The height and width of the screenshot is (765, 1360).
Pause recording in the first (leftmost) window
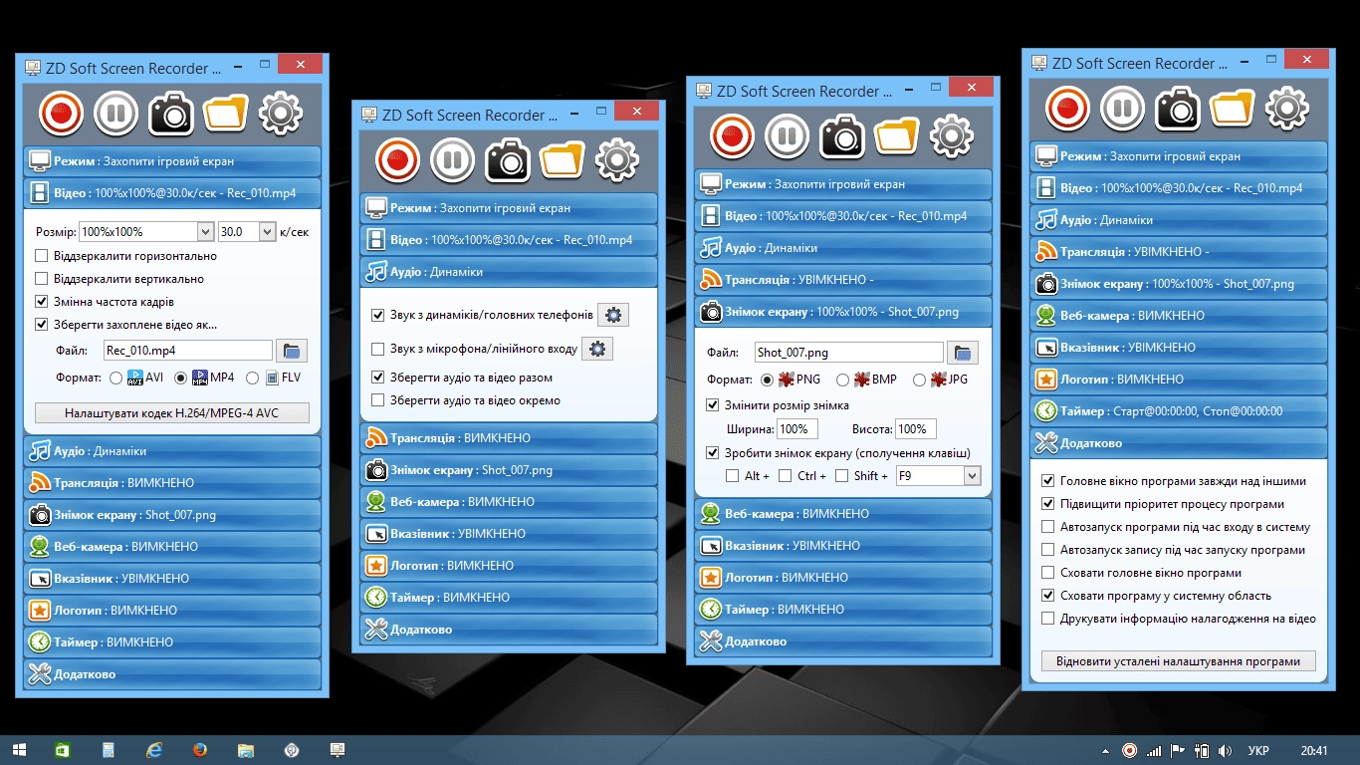[x=115, y=114]
